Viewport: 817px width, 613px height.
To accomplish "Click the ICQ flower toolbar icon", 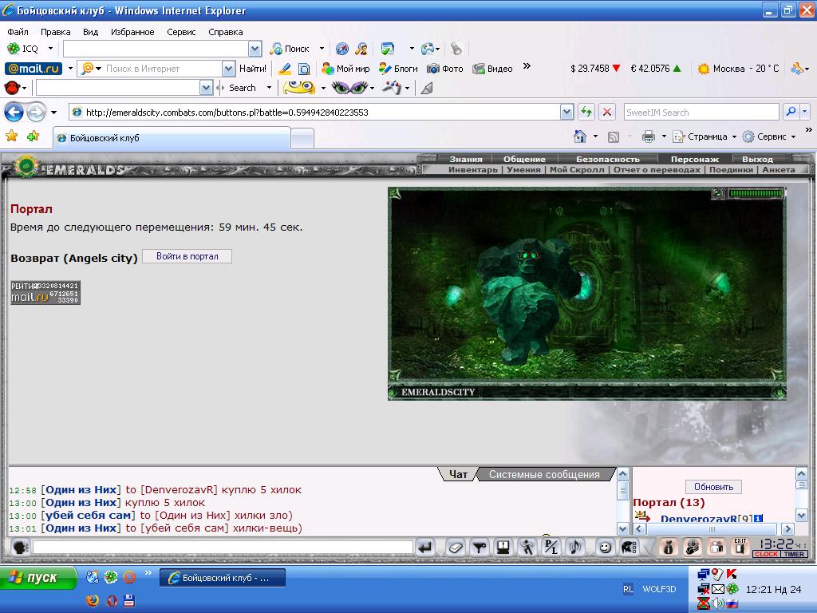I will pyautogui.click(x=13, y=49).
